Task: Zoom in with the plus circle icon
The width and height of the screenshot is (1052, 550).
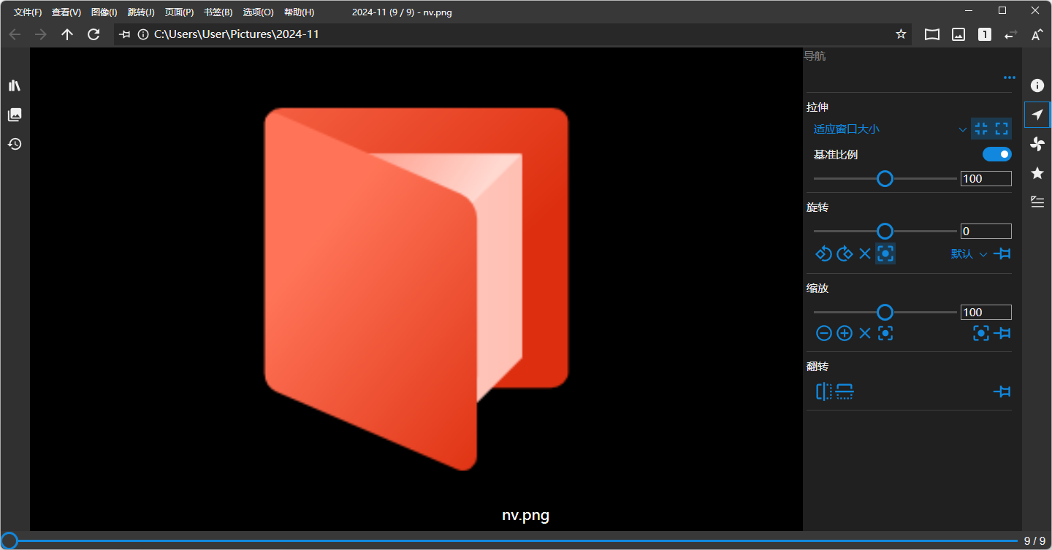Action: [845, 333]
